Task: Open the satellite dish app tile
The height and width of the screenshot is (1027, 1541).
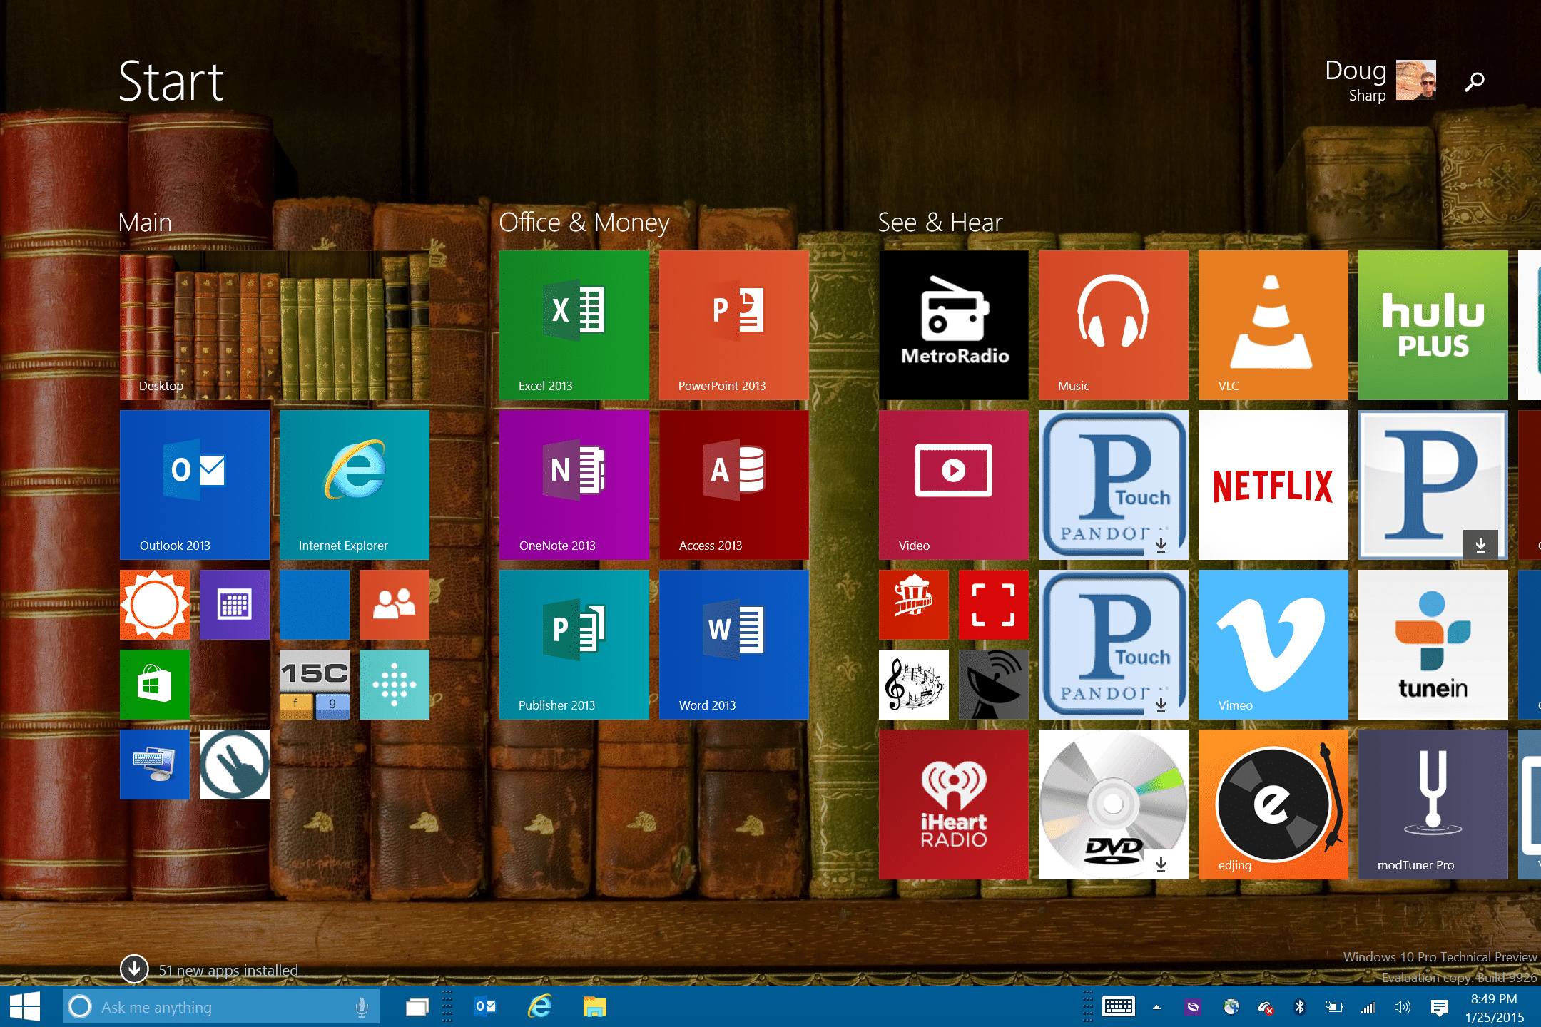Action: click(994, 685)
